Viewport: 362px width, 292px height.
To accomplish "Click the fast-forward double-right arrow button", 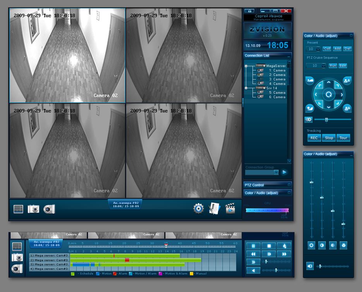I will (x=284, y=254).
